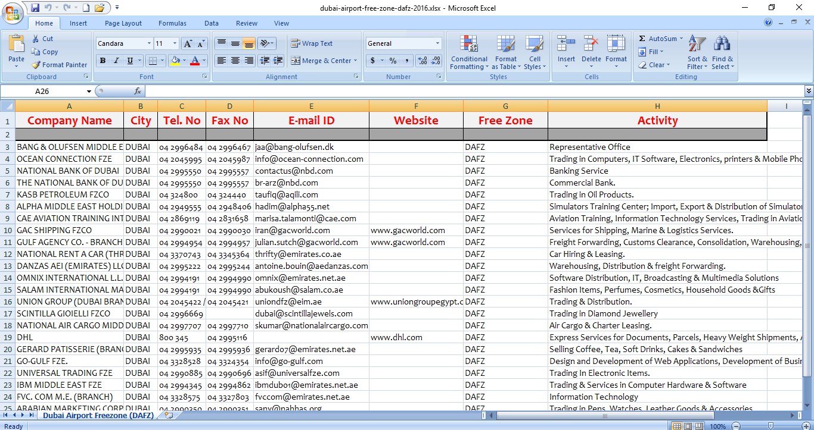Shrink the font size
The height and width of the screenshot is (430, 814).
coord(201,43)
